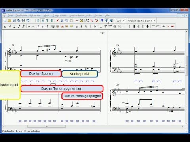Viewport: 190px width, 142px height.
Task: Open the Musik menu
Action: click(x=46, y=15)
